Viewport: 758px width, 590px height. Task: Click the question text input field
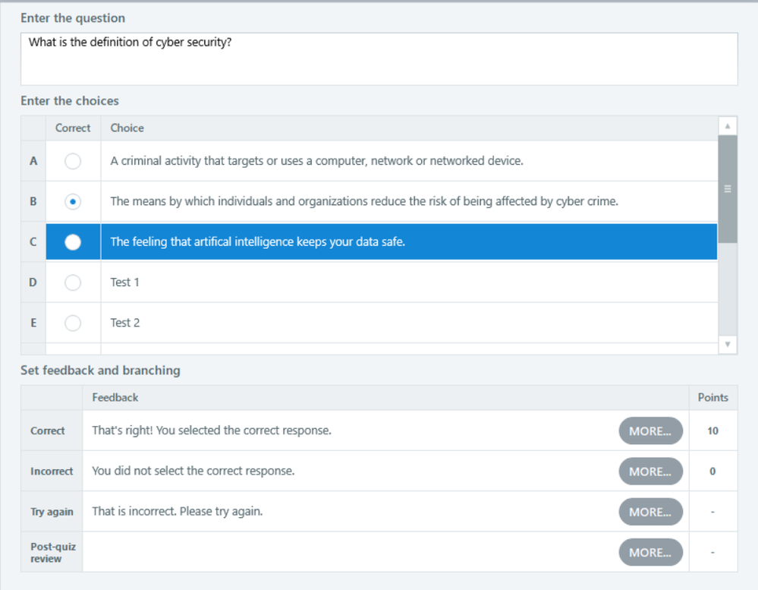[x=379, y=58]
